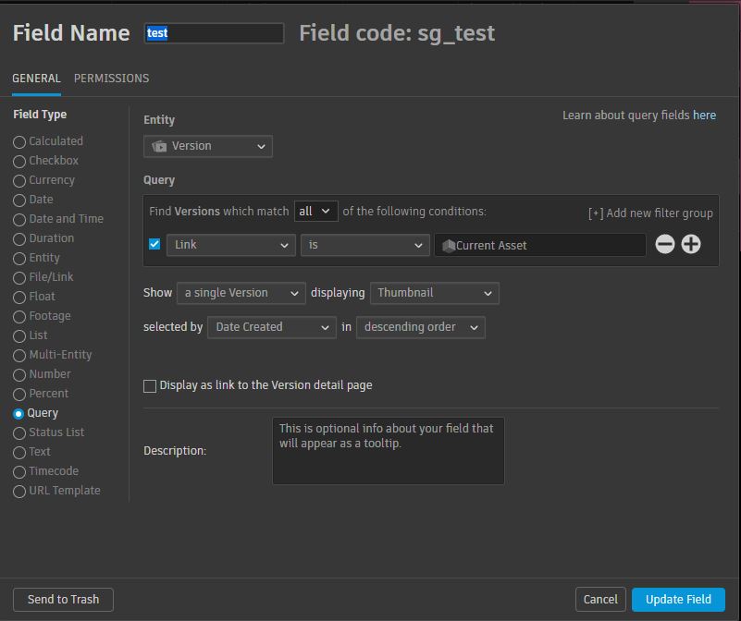Viewport: 741px width, 621px height.
Task: Remove the Link condition using the minus icon
Action: click(664, 245)
